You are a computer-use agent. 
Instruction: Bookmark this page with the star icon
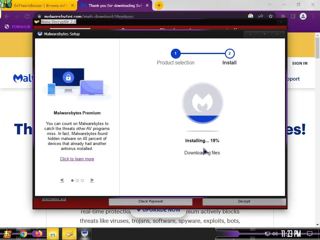pos(271,16)
